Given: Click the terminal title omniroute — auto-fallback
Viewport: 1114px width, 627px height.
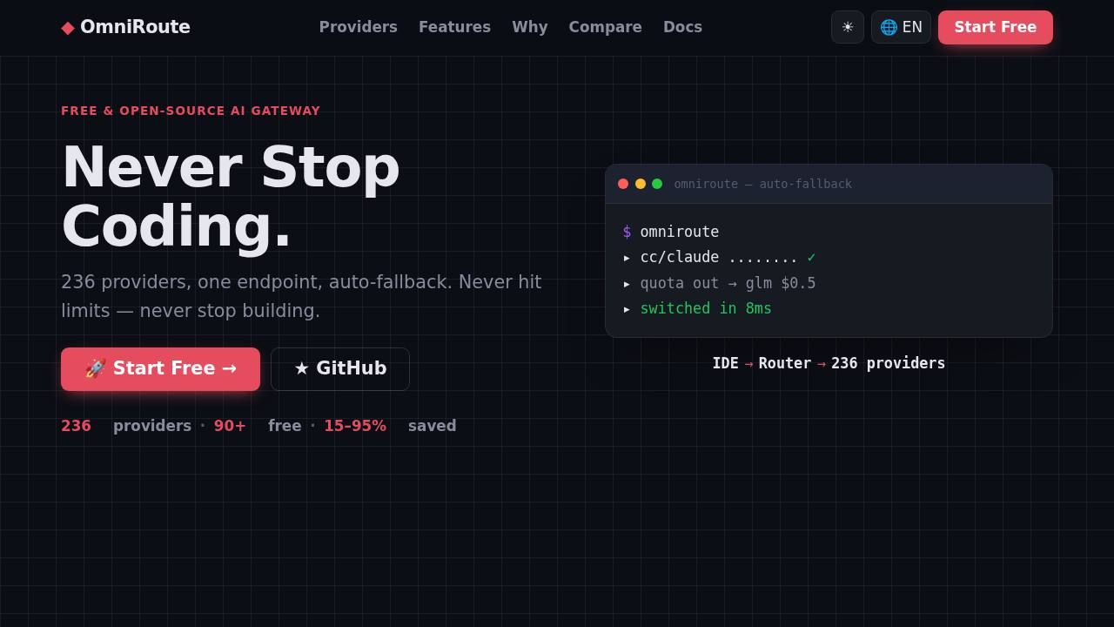Looking at the screenshot, I should click(x=762, y=184).
